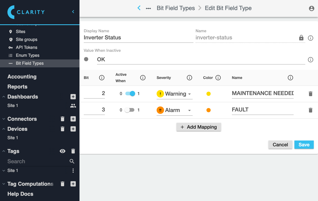
Task: Click trash icon next to Connectors
Action: point(63,119)
